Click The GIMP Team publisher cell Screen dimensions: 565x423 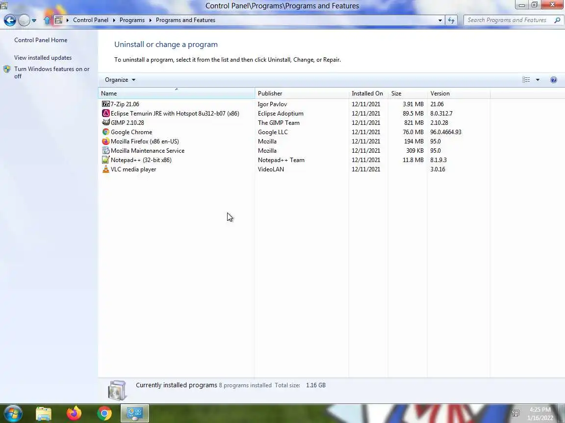point(279,123)
